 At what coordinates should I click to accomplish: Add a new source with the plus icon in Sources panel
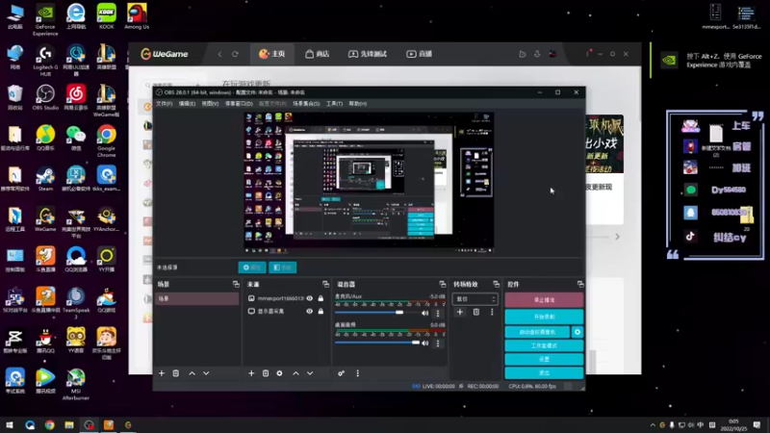(251, 373)
